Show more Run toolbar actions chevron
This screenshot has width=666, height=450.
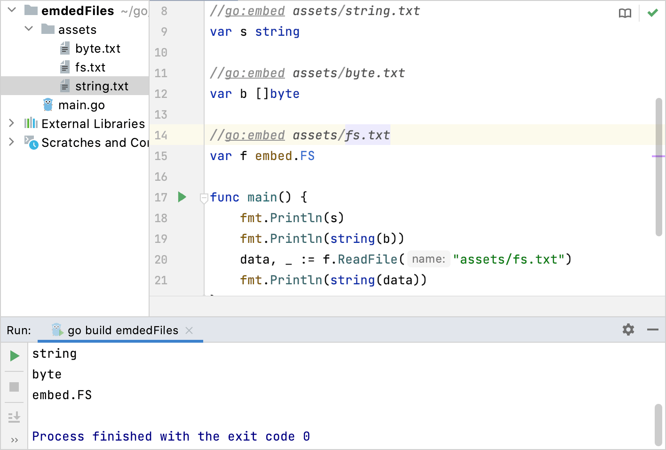(14, 440)
